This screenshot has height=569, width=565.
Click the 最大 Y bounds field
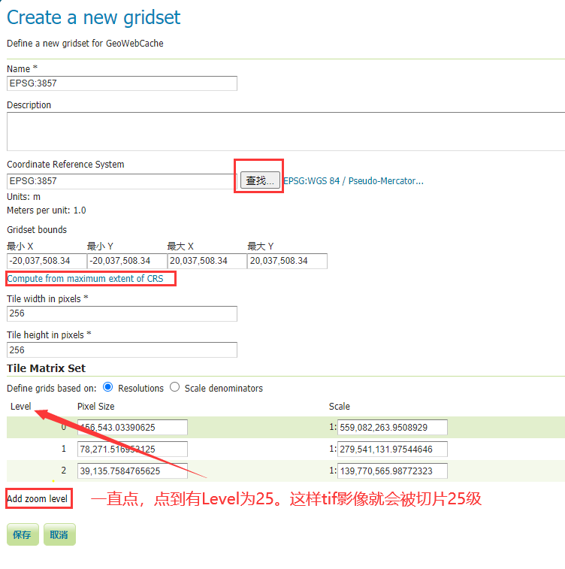[x=287, y=261]
